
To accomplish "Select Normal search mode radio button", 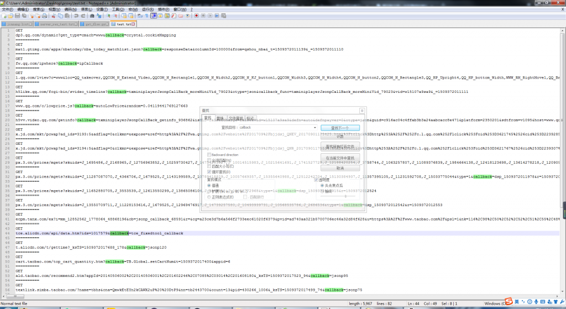I will pos(209,186).
